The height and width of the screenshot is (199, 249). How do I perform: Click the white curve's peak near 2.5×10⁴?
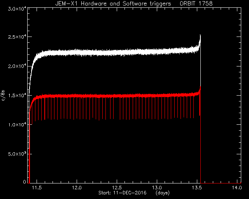200,35
